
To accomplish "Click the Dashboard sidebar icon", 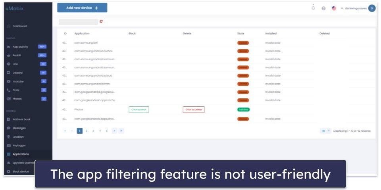I will (8, 26).
